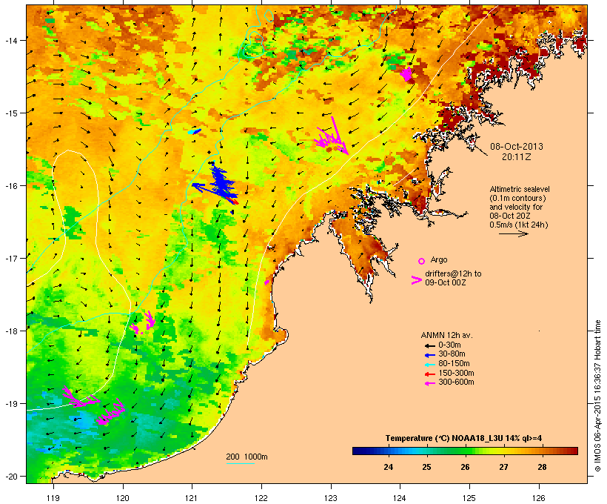Click the '80-150m' depth label
The width and height of the screenshot is (607, 504).
click(x=454, y=364)
